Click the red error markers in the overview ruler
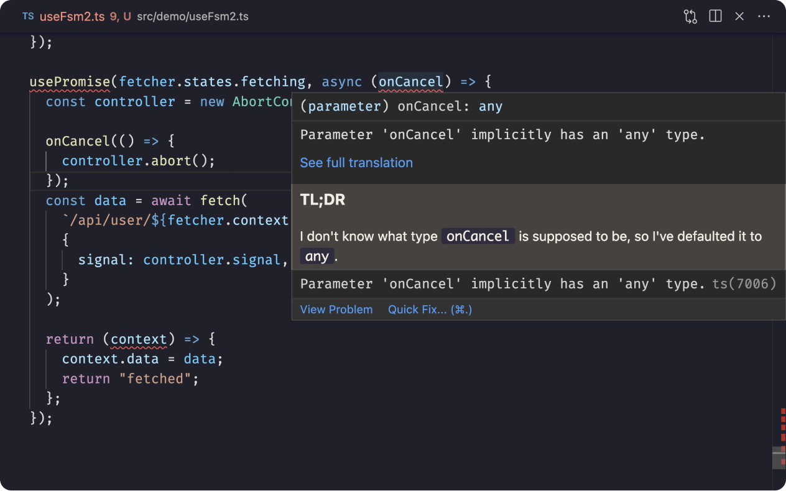 [x=782, y=428]
